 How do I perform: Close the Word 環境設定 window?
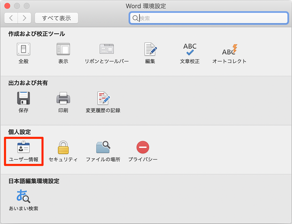click(x=7, y=6)
